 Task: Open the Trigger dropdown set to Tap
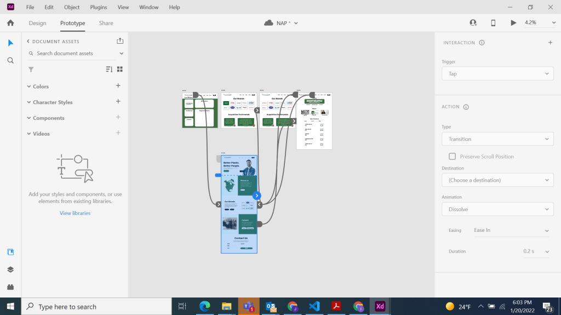pyautogui.click(x=497, y=74)
